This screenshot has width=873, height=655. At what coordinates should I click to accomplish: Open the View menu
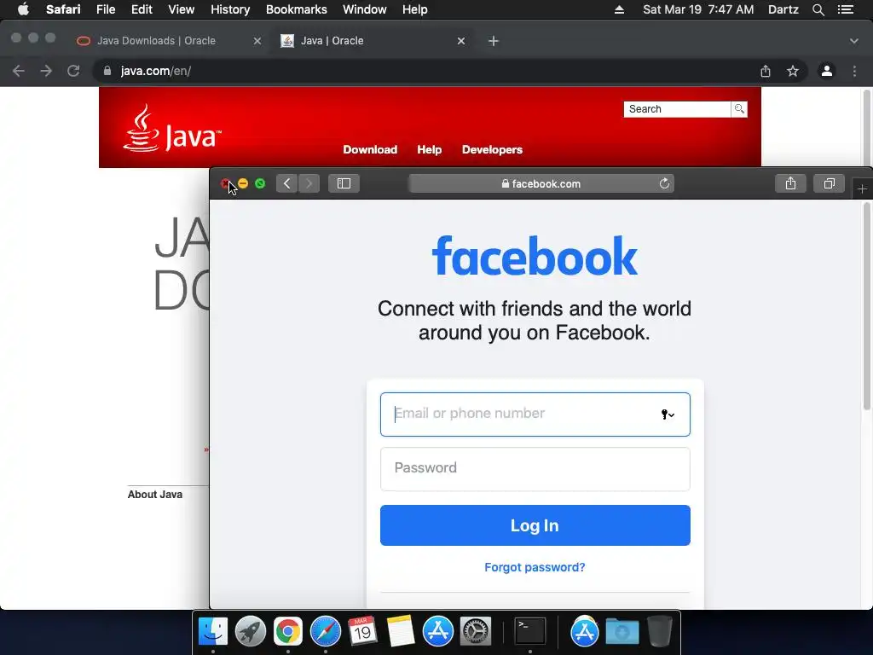click(x=181, y=9)
